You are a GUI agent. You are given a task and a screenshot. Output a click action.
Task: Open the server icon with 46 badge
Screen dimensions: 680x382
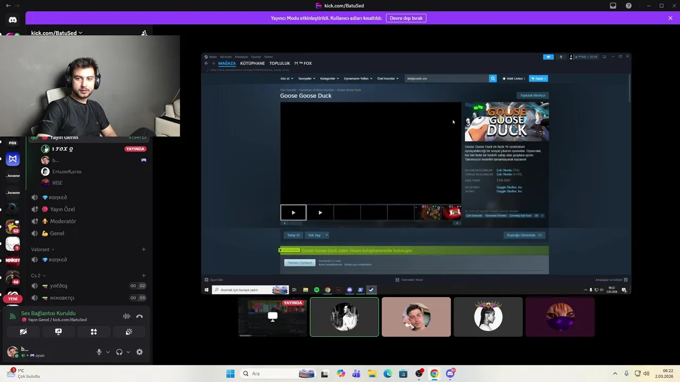click(x=13, y=277)
